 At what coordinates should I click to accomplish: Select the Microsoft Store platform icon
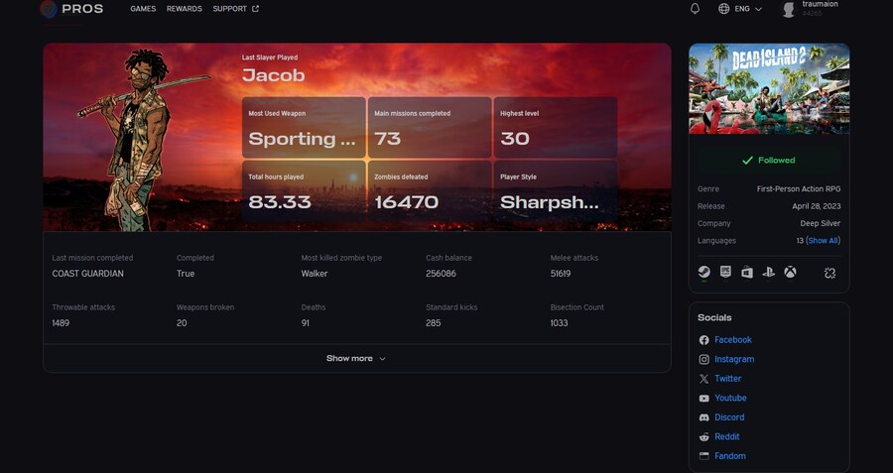746,273
